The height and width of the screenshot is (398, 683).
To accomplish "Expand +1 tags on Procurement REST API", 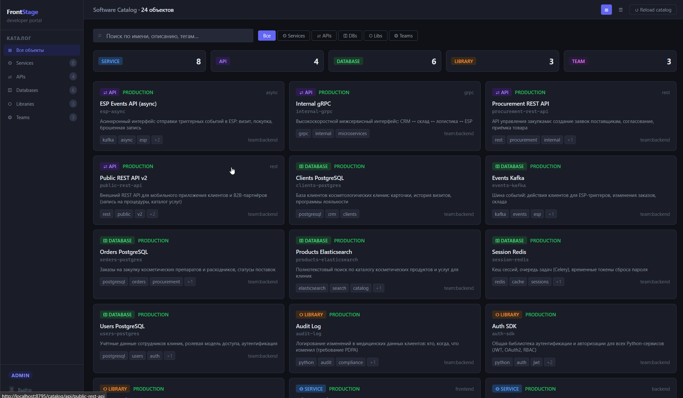I will pos(570,140).
